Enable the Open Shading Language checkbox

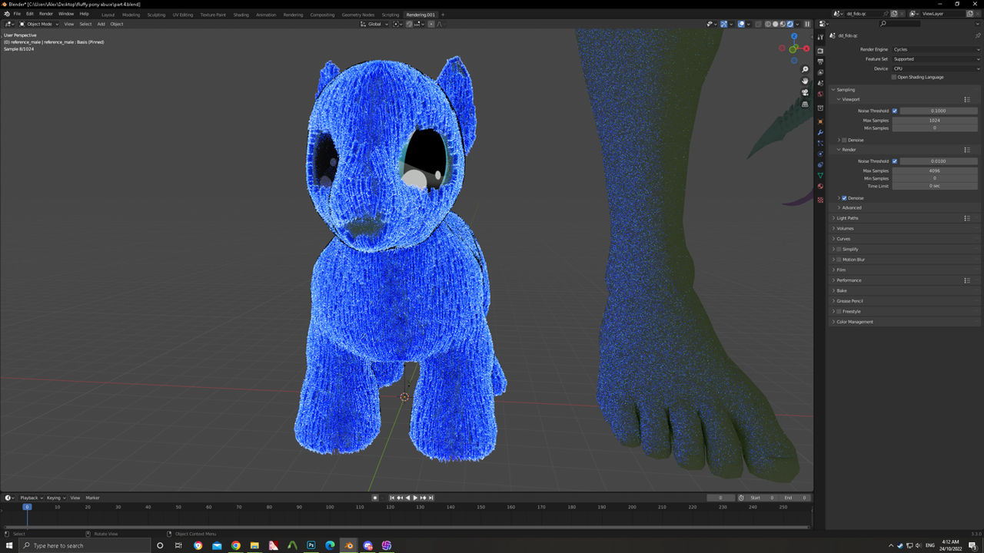(x=894, y=77)
